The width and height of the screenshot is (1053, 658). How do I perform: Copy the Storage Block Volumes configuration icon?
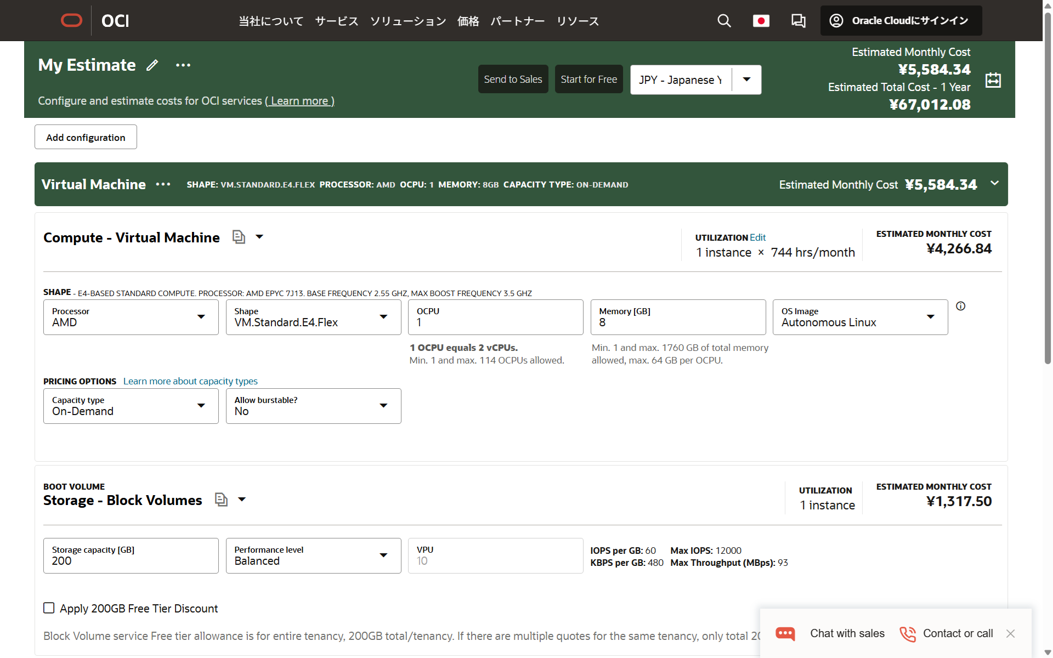coord(221,500)
